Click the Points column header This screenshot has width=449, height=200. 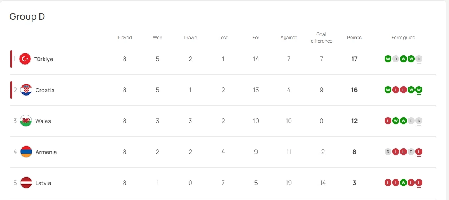click(354, 38)
